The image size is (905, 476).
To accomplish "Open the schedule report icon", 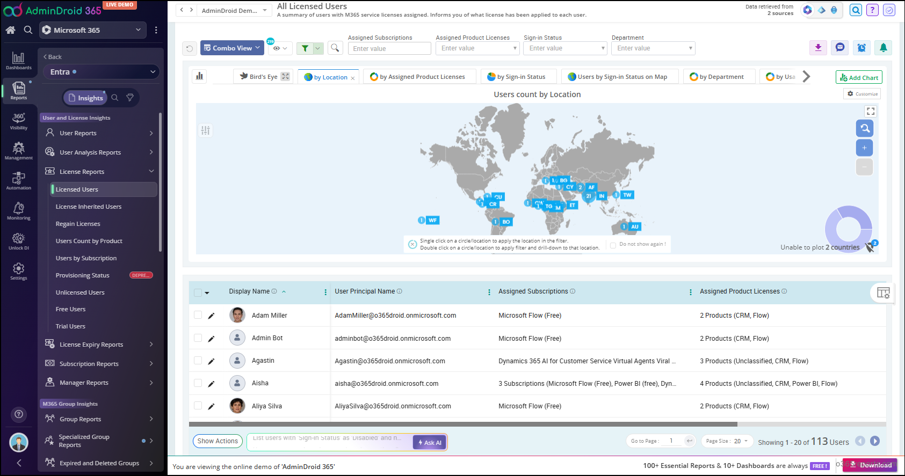I will (x=861, y=48).
